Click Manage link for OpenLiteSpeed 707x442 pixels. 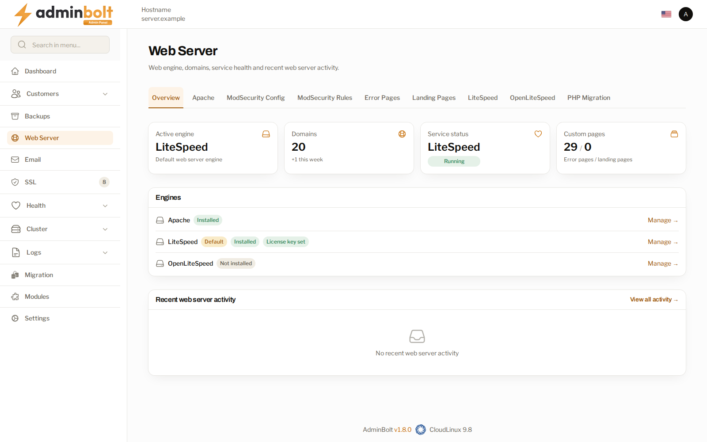663,263
